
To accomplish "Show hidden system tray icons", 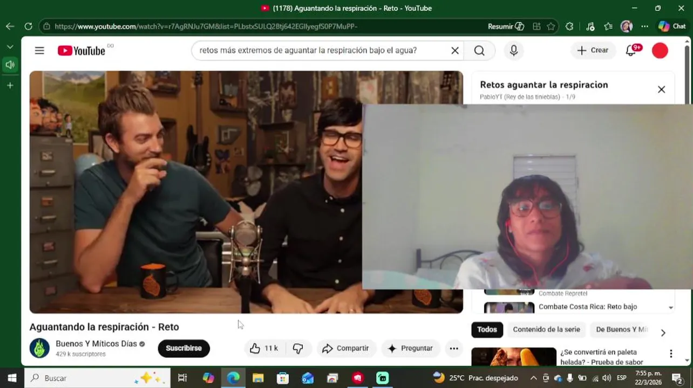I will pyautogui.click(x=533, y=378).
